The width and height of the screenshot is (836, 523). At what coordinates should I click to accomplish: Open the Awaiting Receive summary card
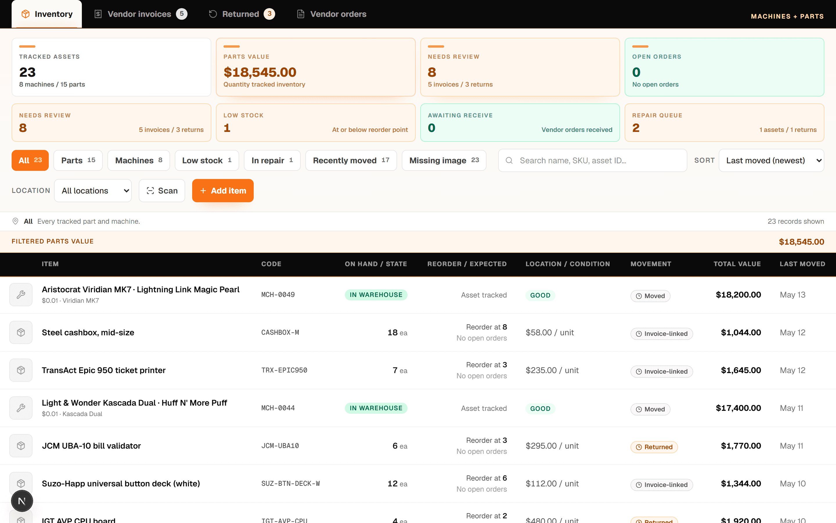[x=520, y=122]
